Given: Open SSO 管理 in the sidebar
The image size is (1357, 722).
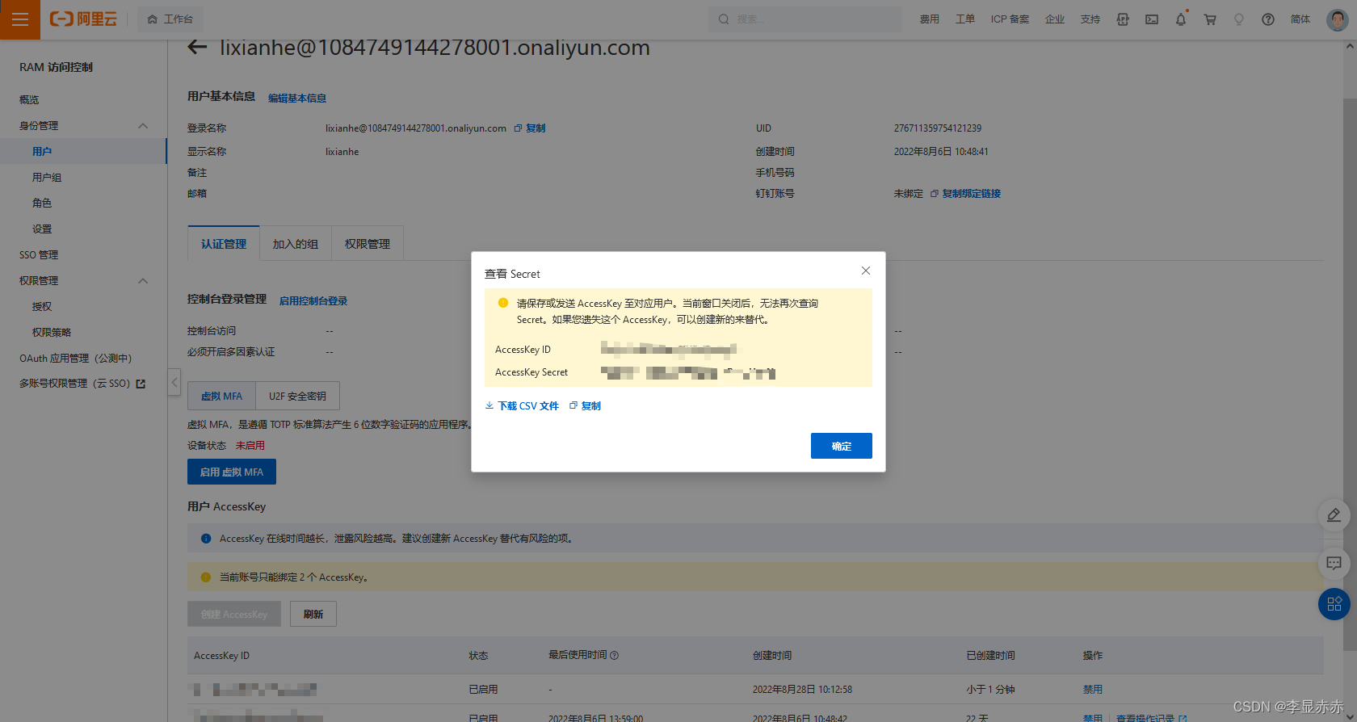Looking at the screenshot, I should point(39,254).
